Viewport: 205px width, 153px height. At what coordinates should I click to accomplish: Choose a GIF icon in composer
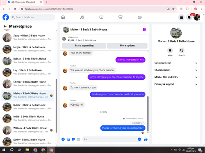(x=78, y=139)
